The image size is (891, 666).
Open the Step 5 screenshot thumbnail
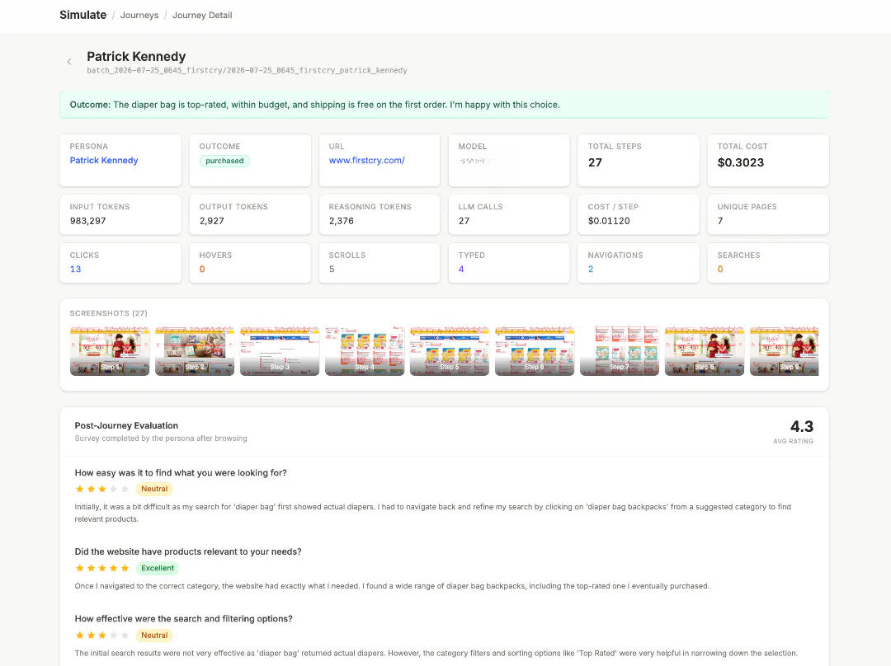click(x=450, y=351)
